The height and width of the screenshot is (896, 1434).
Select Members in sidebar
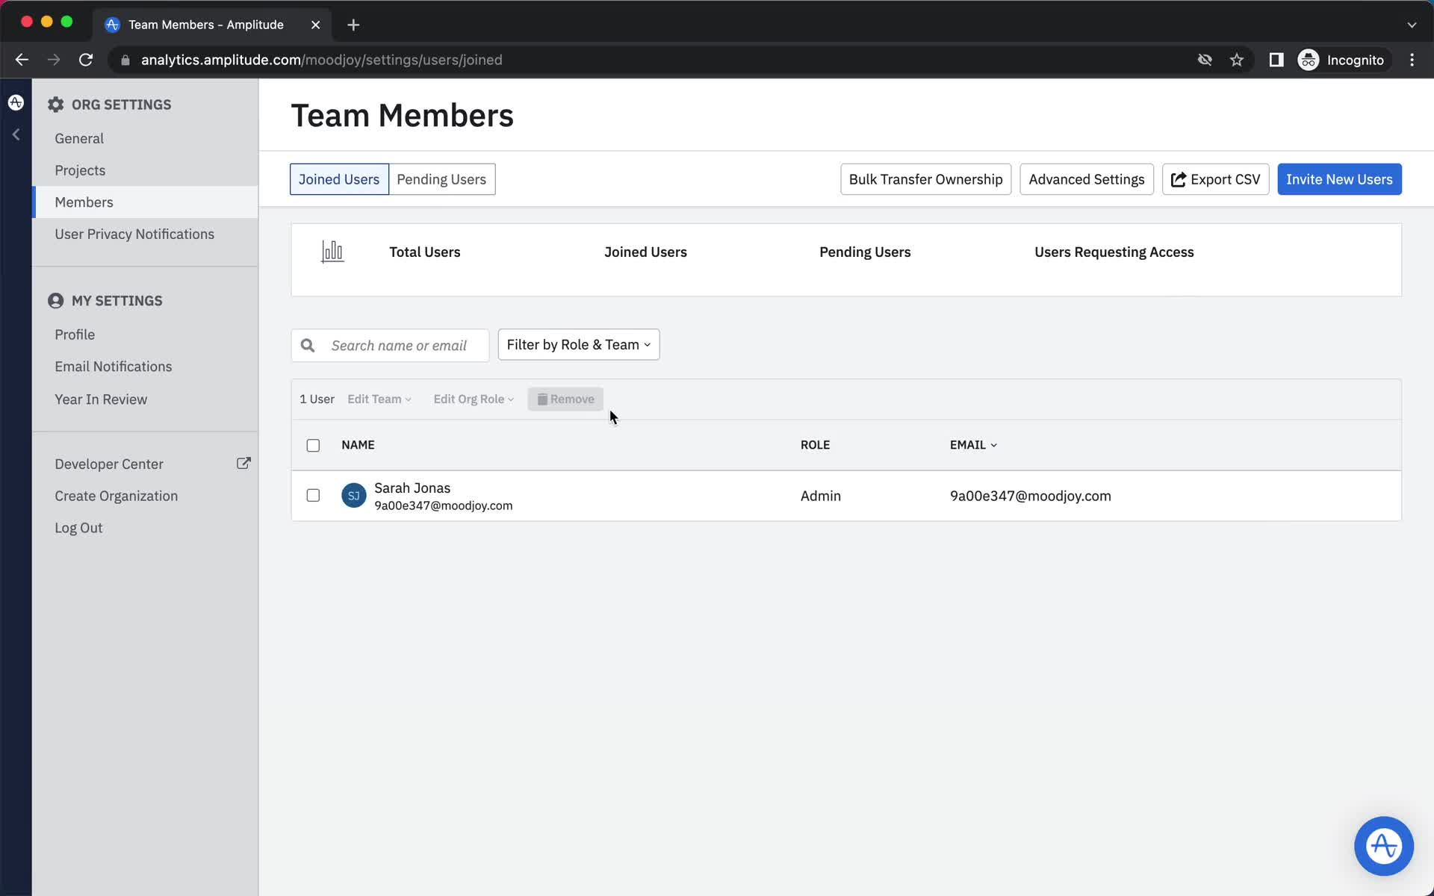point(145,202)
